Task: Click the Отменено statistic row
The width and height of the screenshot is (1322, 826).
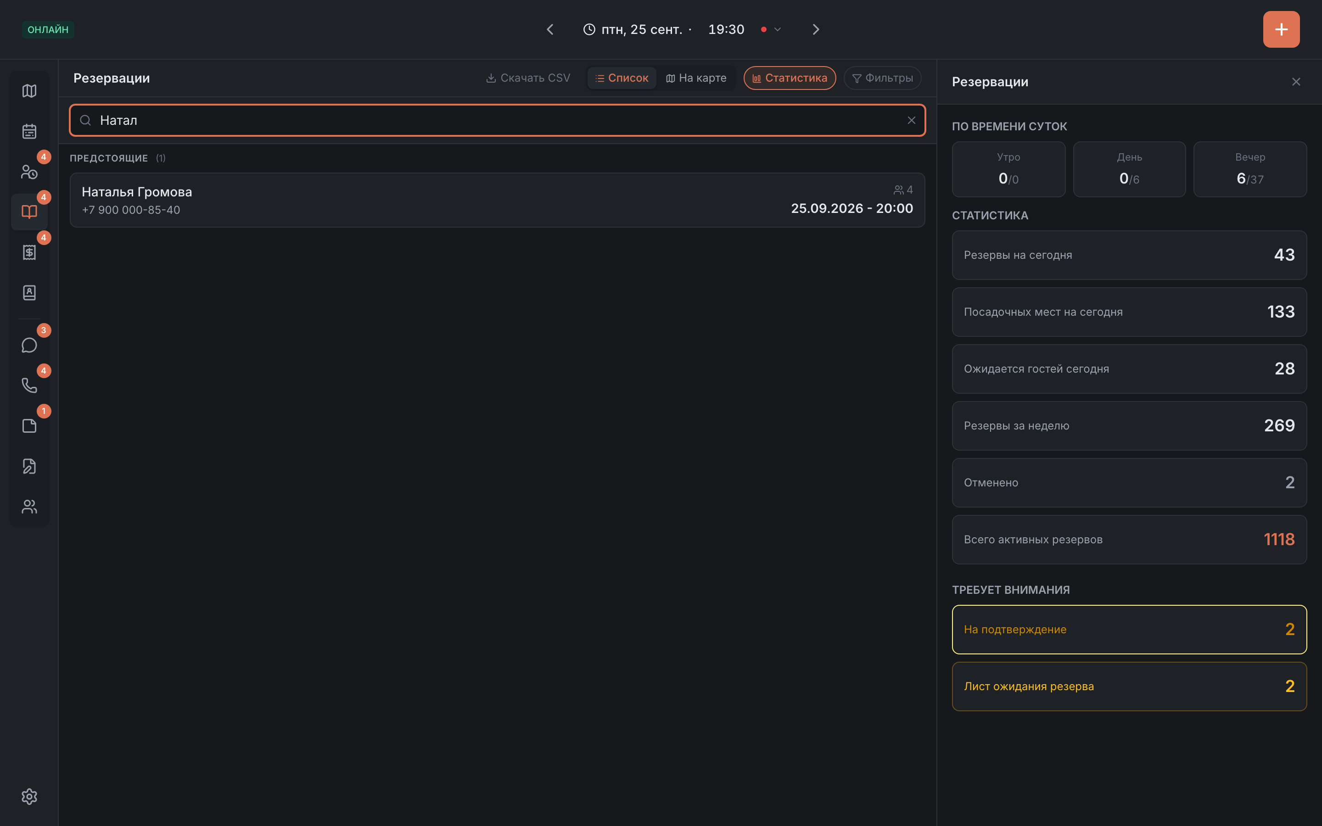Action: (x=1129, y=482)
